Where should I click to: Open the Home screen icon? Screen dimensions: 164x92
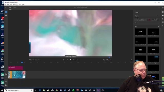[6, 8]
